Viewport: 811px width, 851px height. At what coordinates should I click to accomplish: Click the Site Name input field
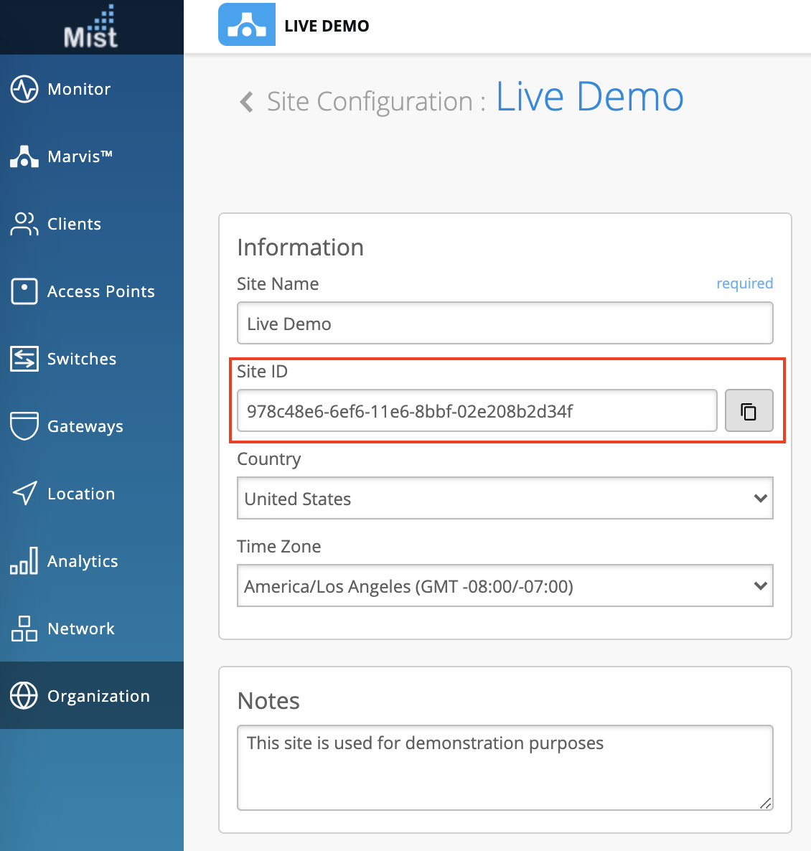(x=505, y=324)
